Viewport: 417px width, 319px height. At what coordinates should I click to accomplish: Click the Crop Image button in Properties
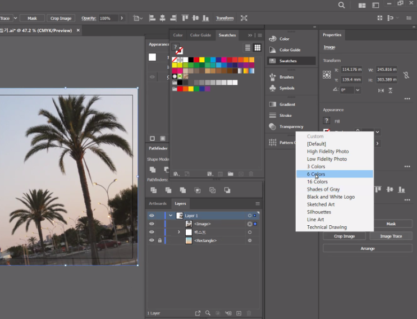tap(344, 236)
